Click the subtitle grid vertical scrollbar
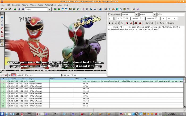 (184, 93)
